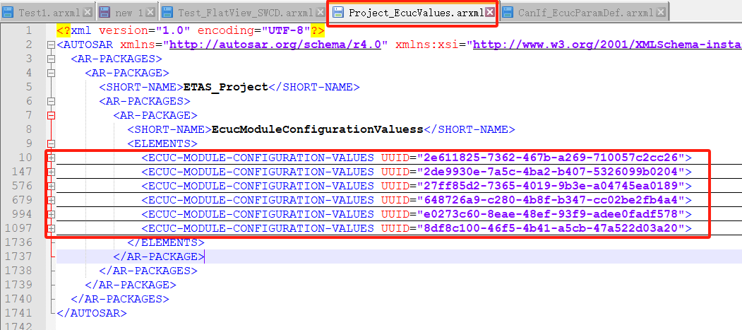This screenshot has width=742, height=330.
Task: Click disk icon on Project_EcucValues.arxml tab
Action: [x=338, y=13]
